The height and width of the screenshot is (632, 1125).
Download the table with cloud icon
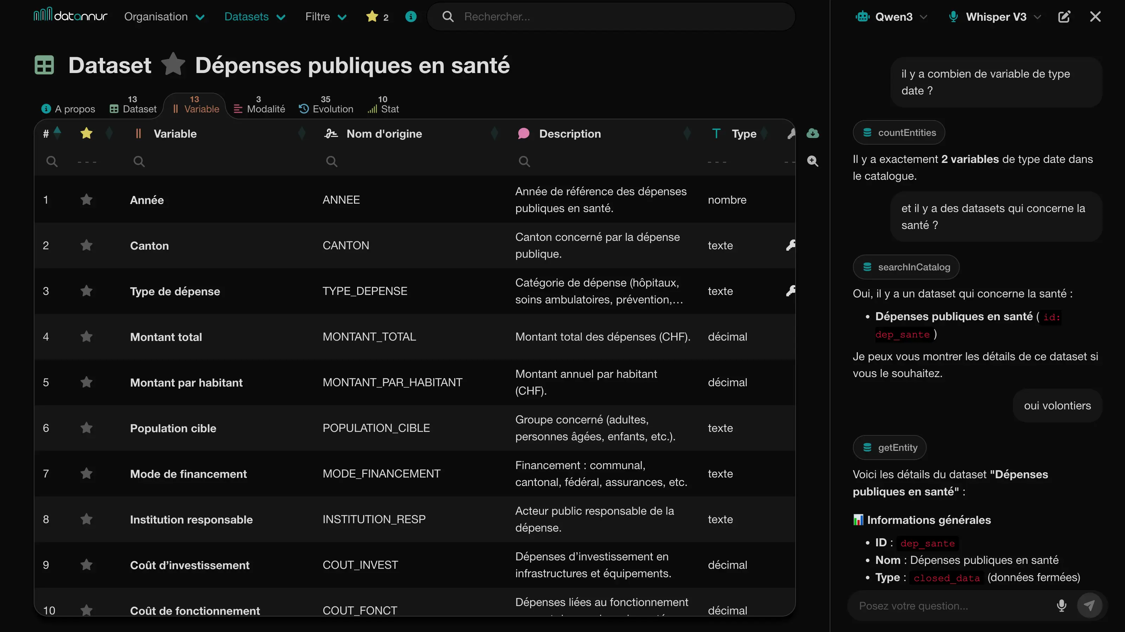[x=812, y=133]
